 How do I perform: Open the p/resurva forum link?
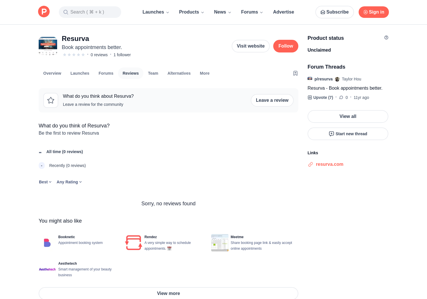point(323,79)
